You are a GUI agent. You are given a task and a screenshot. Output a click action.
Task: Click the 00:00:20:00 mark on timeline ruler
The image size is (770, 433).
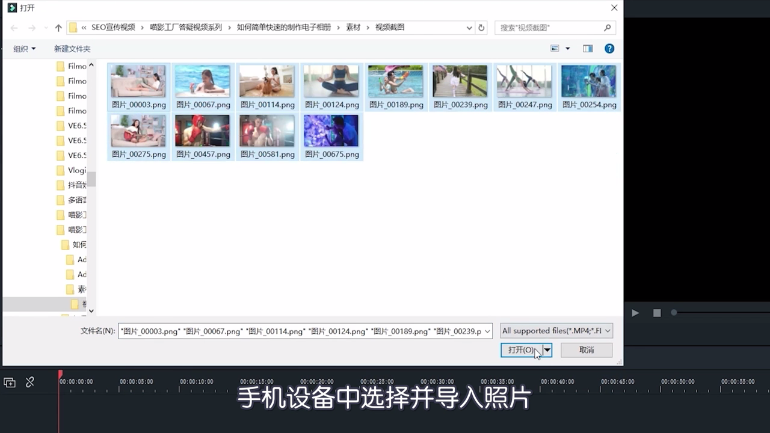click(x=317, y=382)
